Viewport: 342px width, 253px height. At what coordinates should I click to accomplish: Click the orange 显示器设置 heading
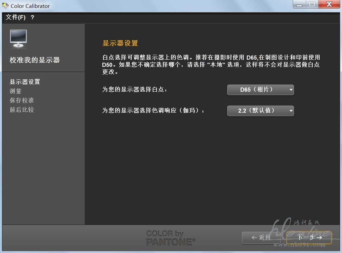pyautogui.click(x=120, y=43)
